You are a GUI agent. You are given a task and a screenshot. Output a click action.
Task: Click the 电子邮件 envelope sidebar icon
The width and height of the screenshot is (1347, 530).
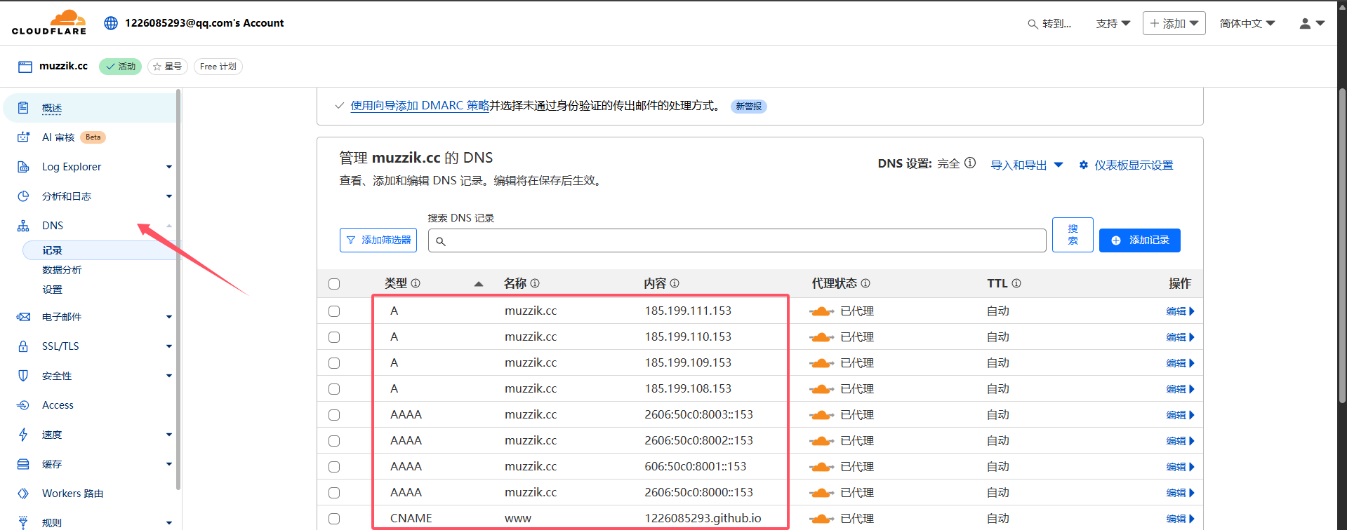pyautogui.click(x=23, y=317)
